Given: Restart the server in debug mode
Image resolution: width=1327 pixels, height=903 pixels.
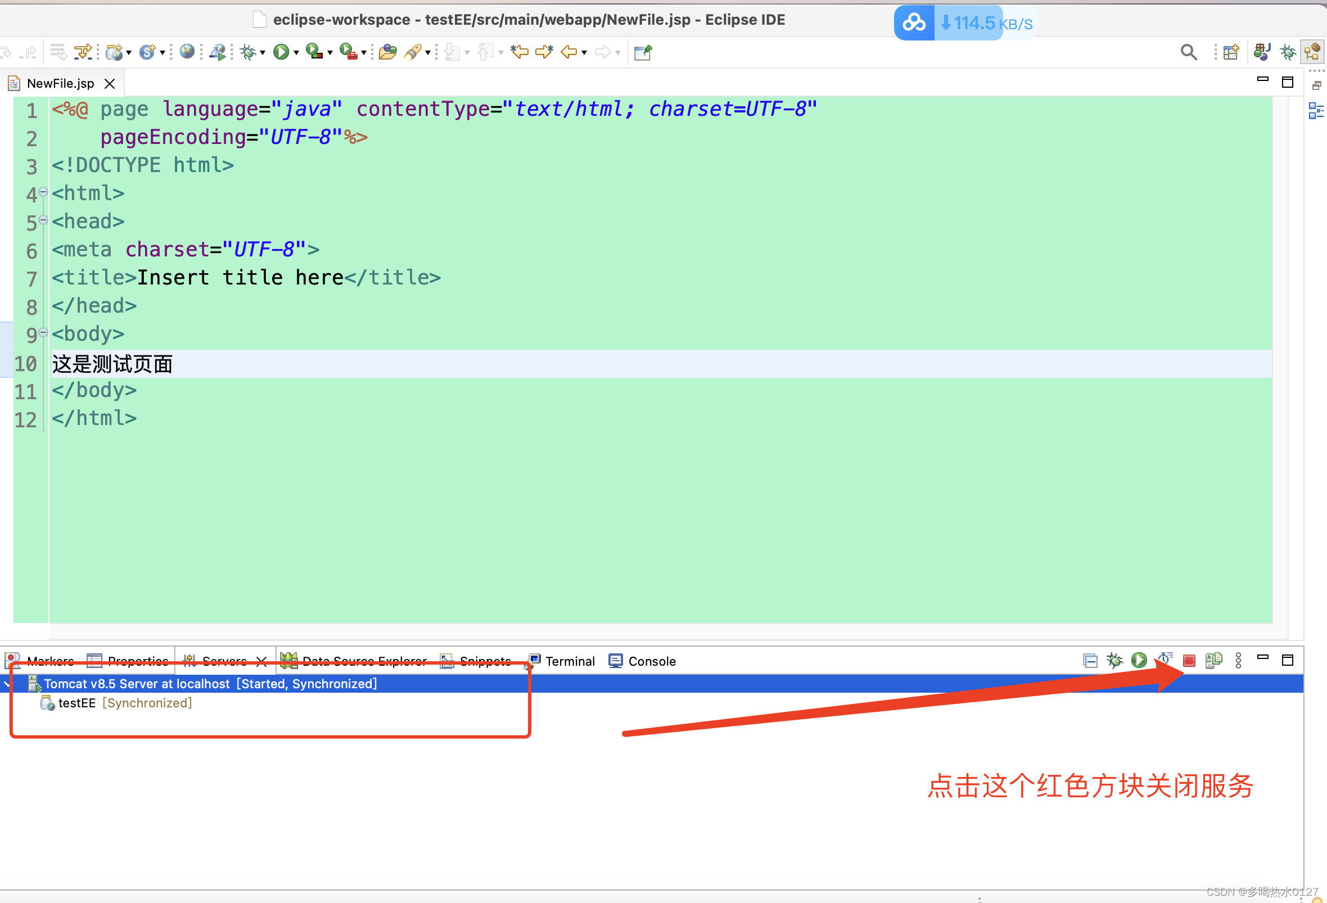Looking at the screenshot, I should coord(1114,661).
